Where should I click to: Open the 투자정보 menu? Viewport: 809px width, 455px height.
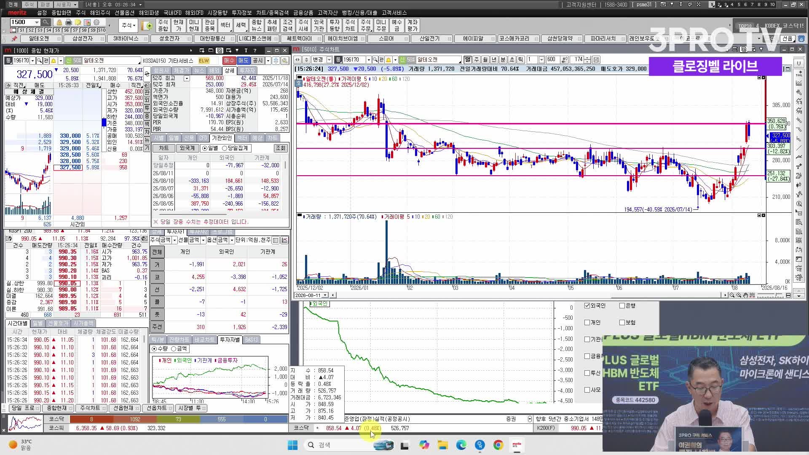click(242, 13)
